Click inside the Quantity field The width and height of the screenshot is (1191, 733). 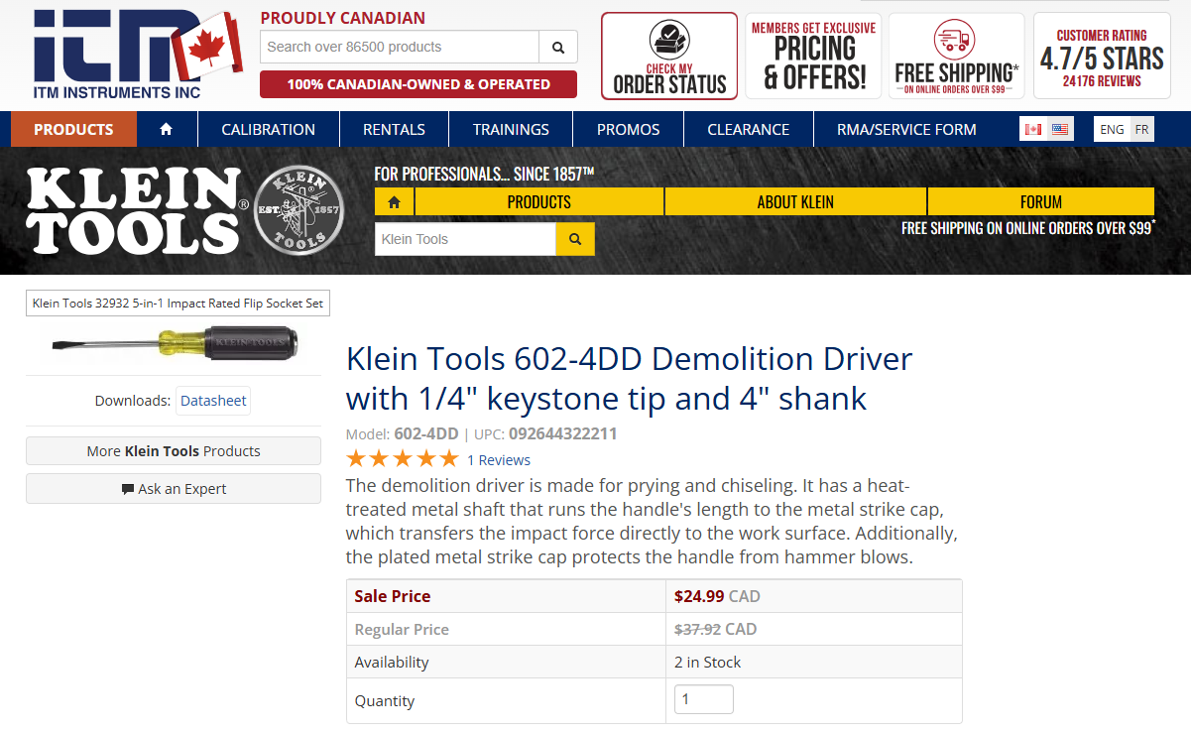click(703, 698)
